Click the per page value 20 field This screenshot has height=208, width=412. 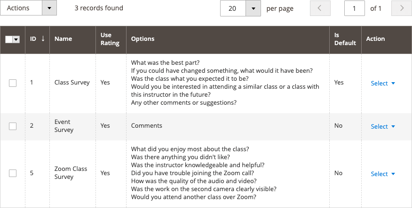233,8
